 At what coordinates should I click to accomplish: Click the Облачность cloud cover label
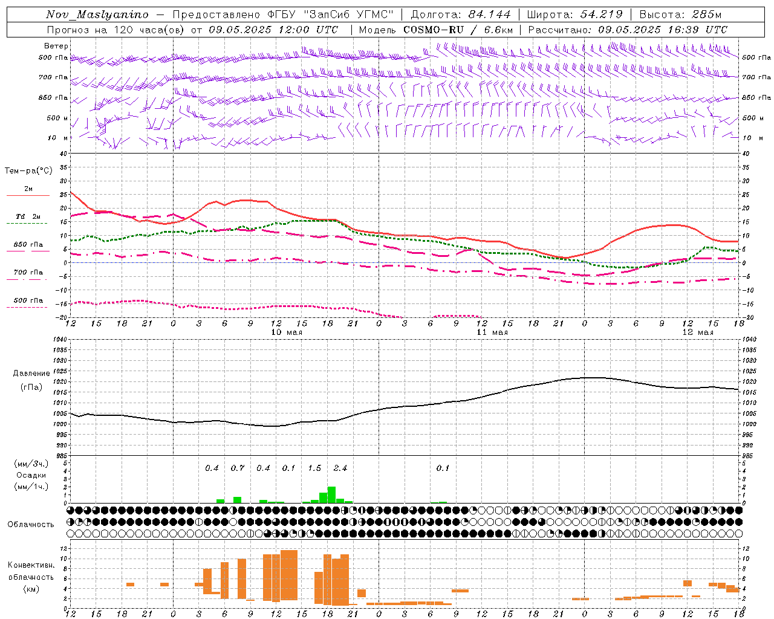(31, 524)
